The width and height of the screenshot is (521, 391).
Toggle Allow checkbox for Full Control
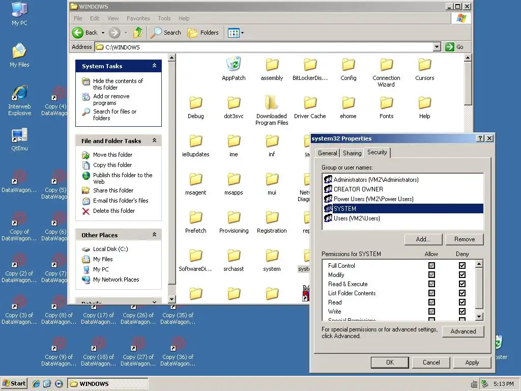tap(431, 265)
